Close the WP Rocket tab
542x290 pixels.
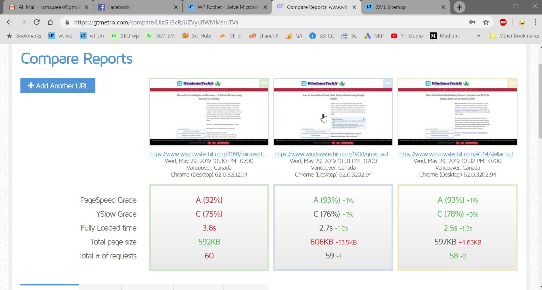pyautogui.click(x=265, y=7)
